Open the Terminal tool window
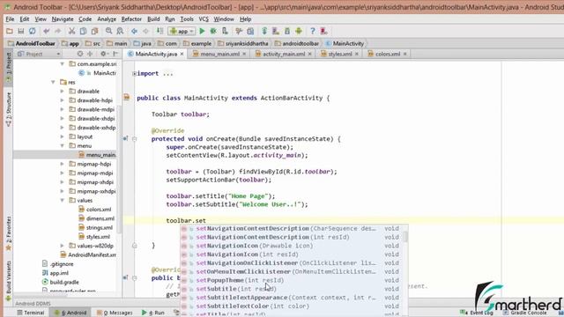 (x=31, y=313)
